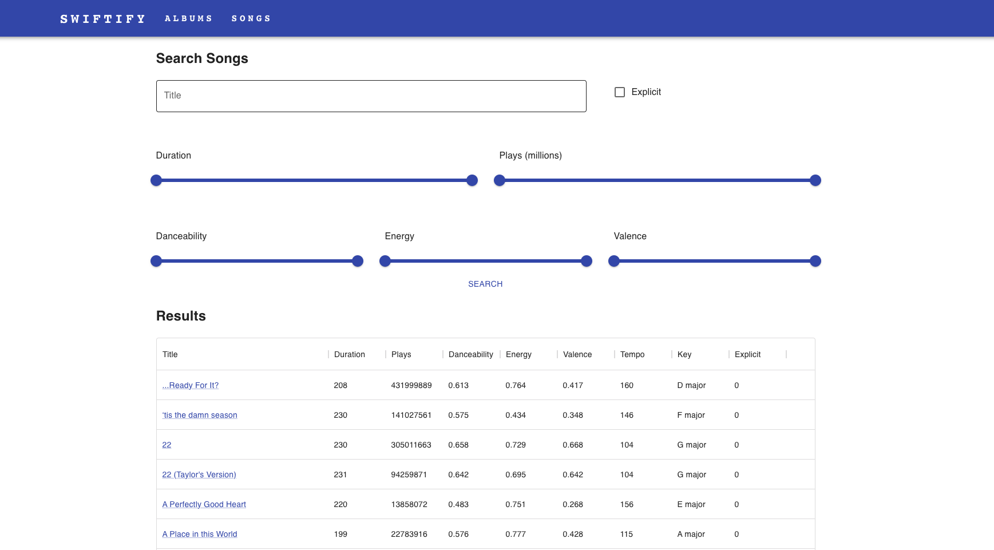The width and height of the screenshot is (994, 550).
Task: Open the song '22'
Action: (167, 445)
